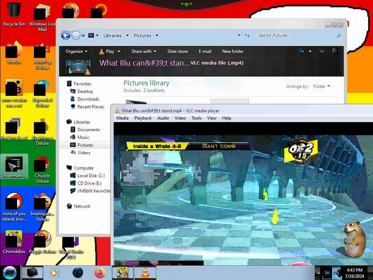Open the address bar history dropdown
This screenshot has height=280, width=373.
[239, 35]
